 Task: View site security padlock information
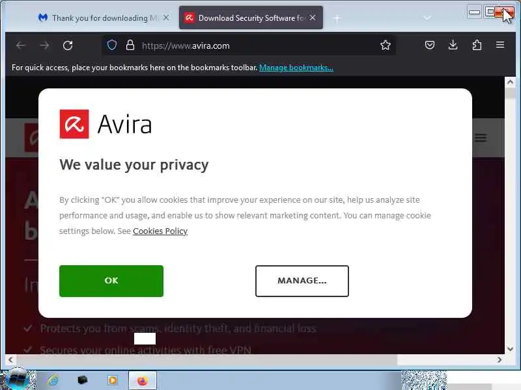tap(130, 45)
